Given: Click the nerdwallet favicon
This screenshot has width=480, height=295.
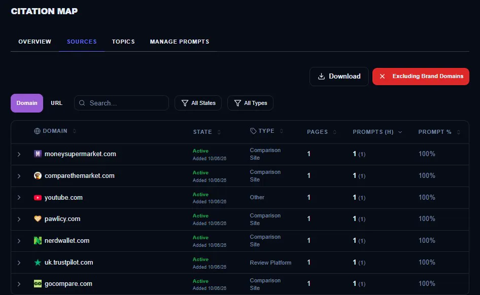Looking at the screenshot, I should [x=38, y=241].
